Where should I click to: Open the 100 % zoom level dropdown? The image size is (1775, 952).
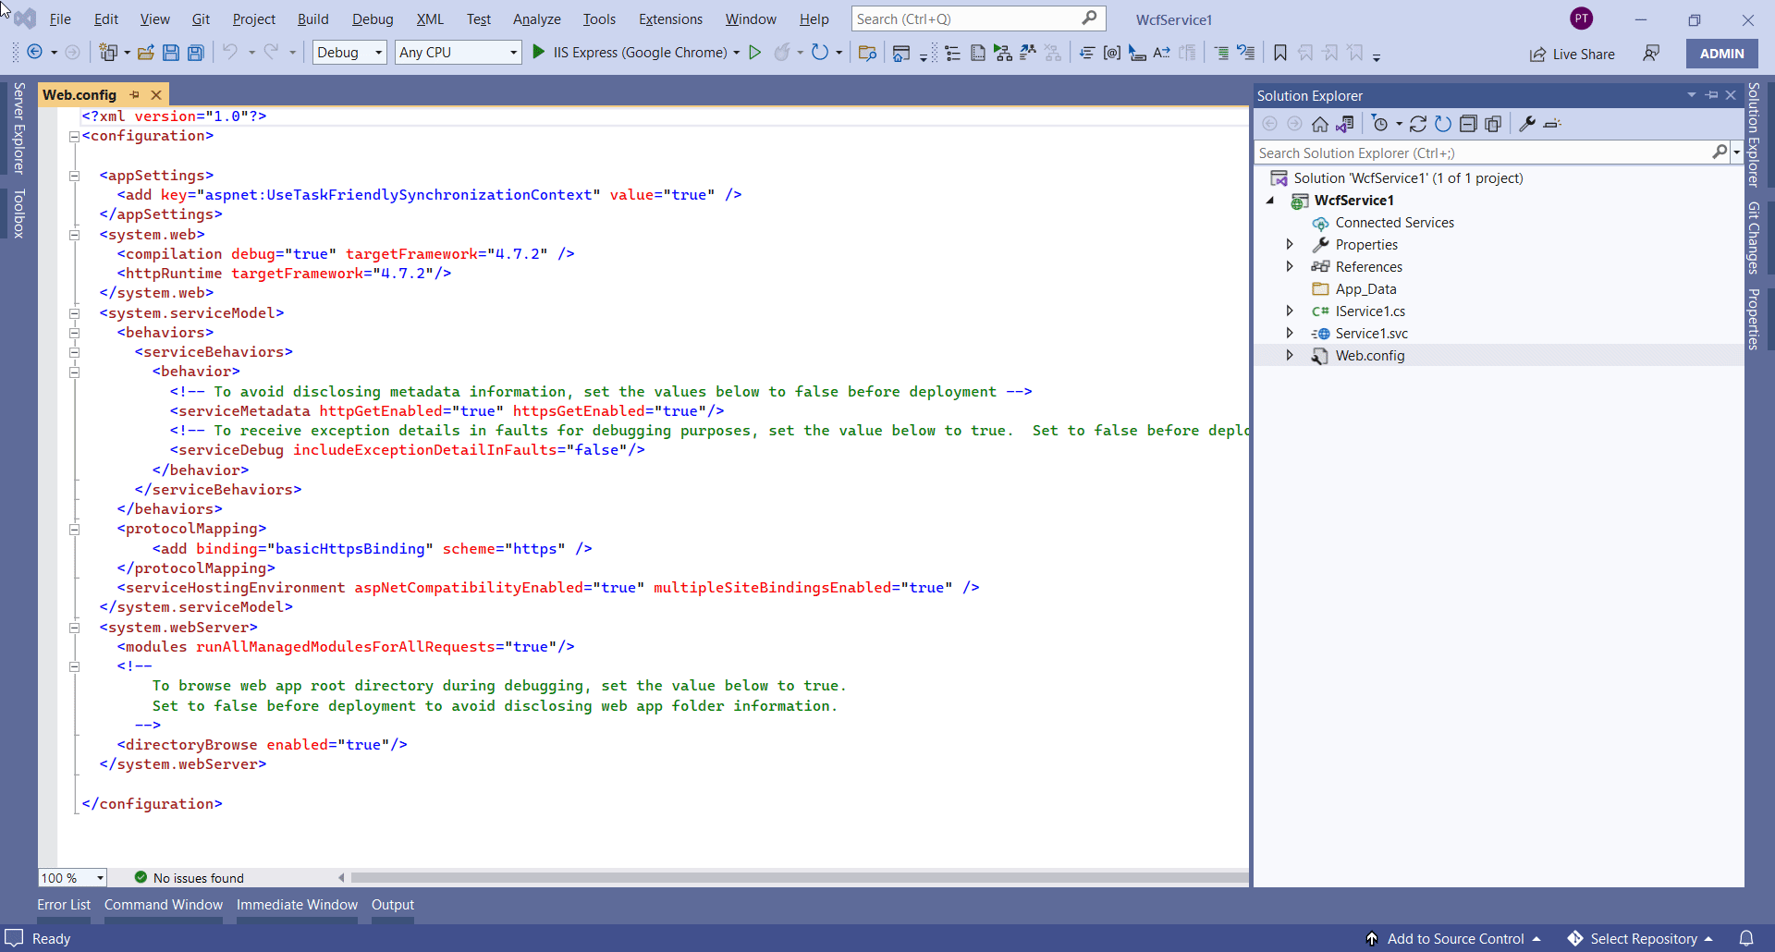pos(73,878)
